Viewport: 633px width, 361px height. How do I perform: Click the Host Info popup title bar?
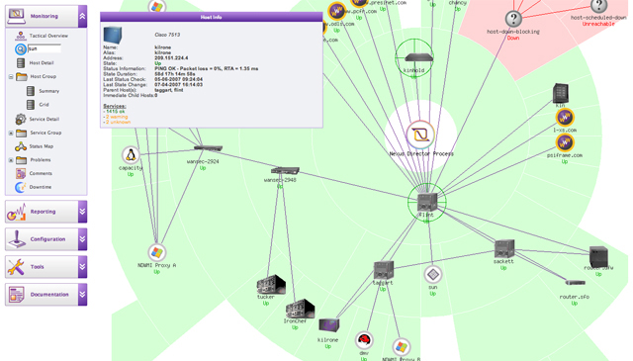point(211,17)
